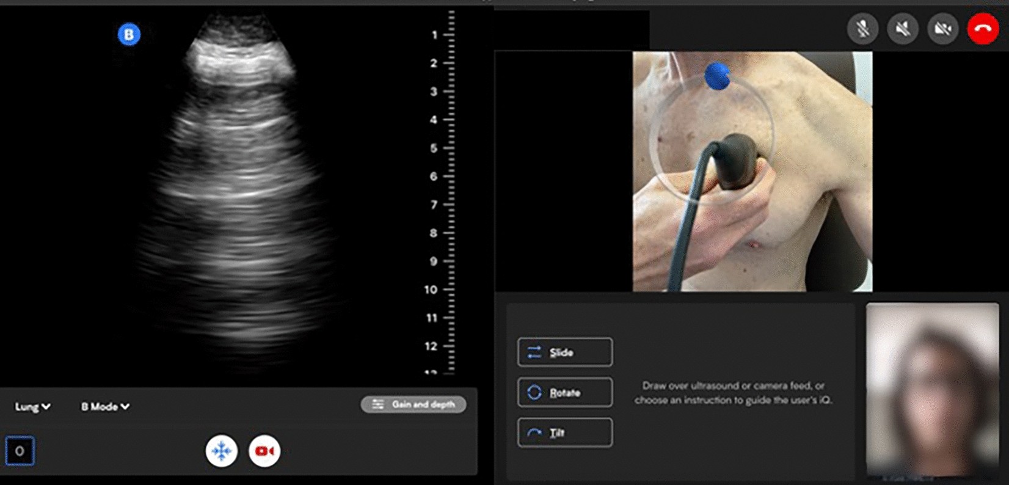
Task: Click the sliders icon in Gain and depth
Action: click(378, 404)
